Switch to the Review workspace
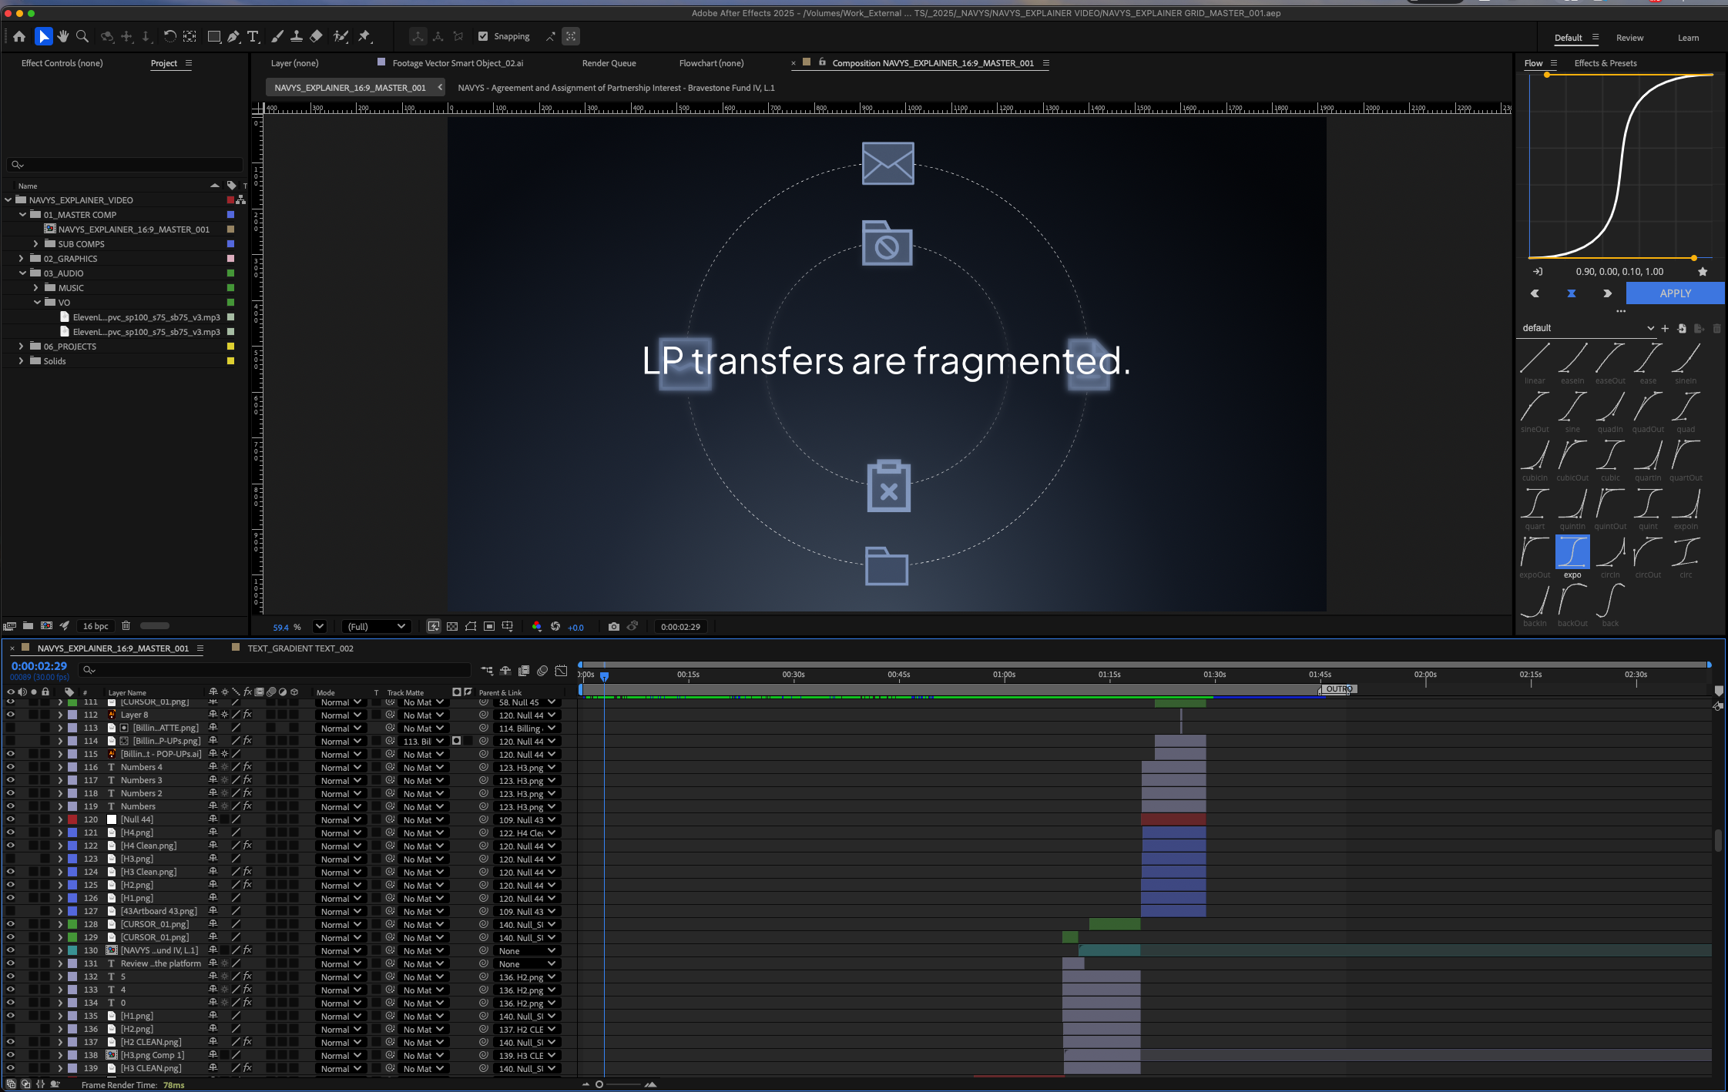 coord(1629,38)
